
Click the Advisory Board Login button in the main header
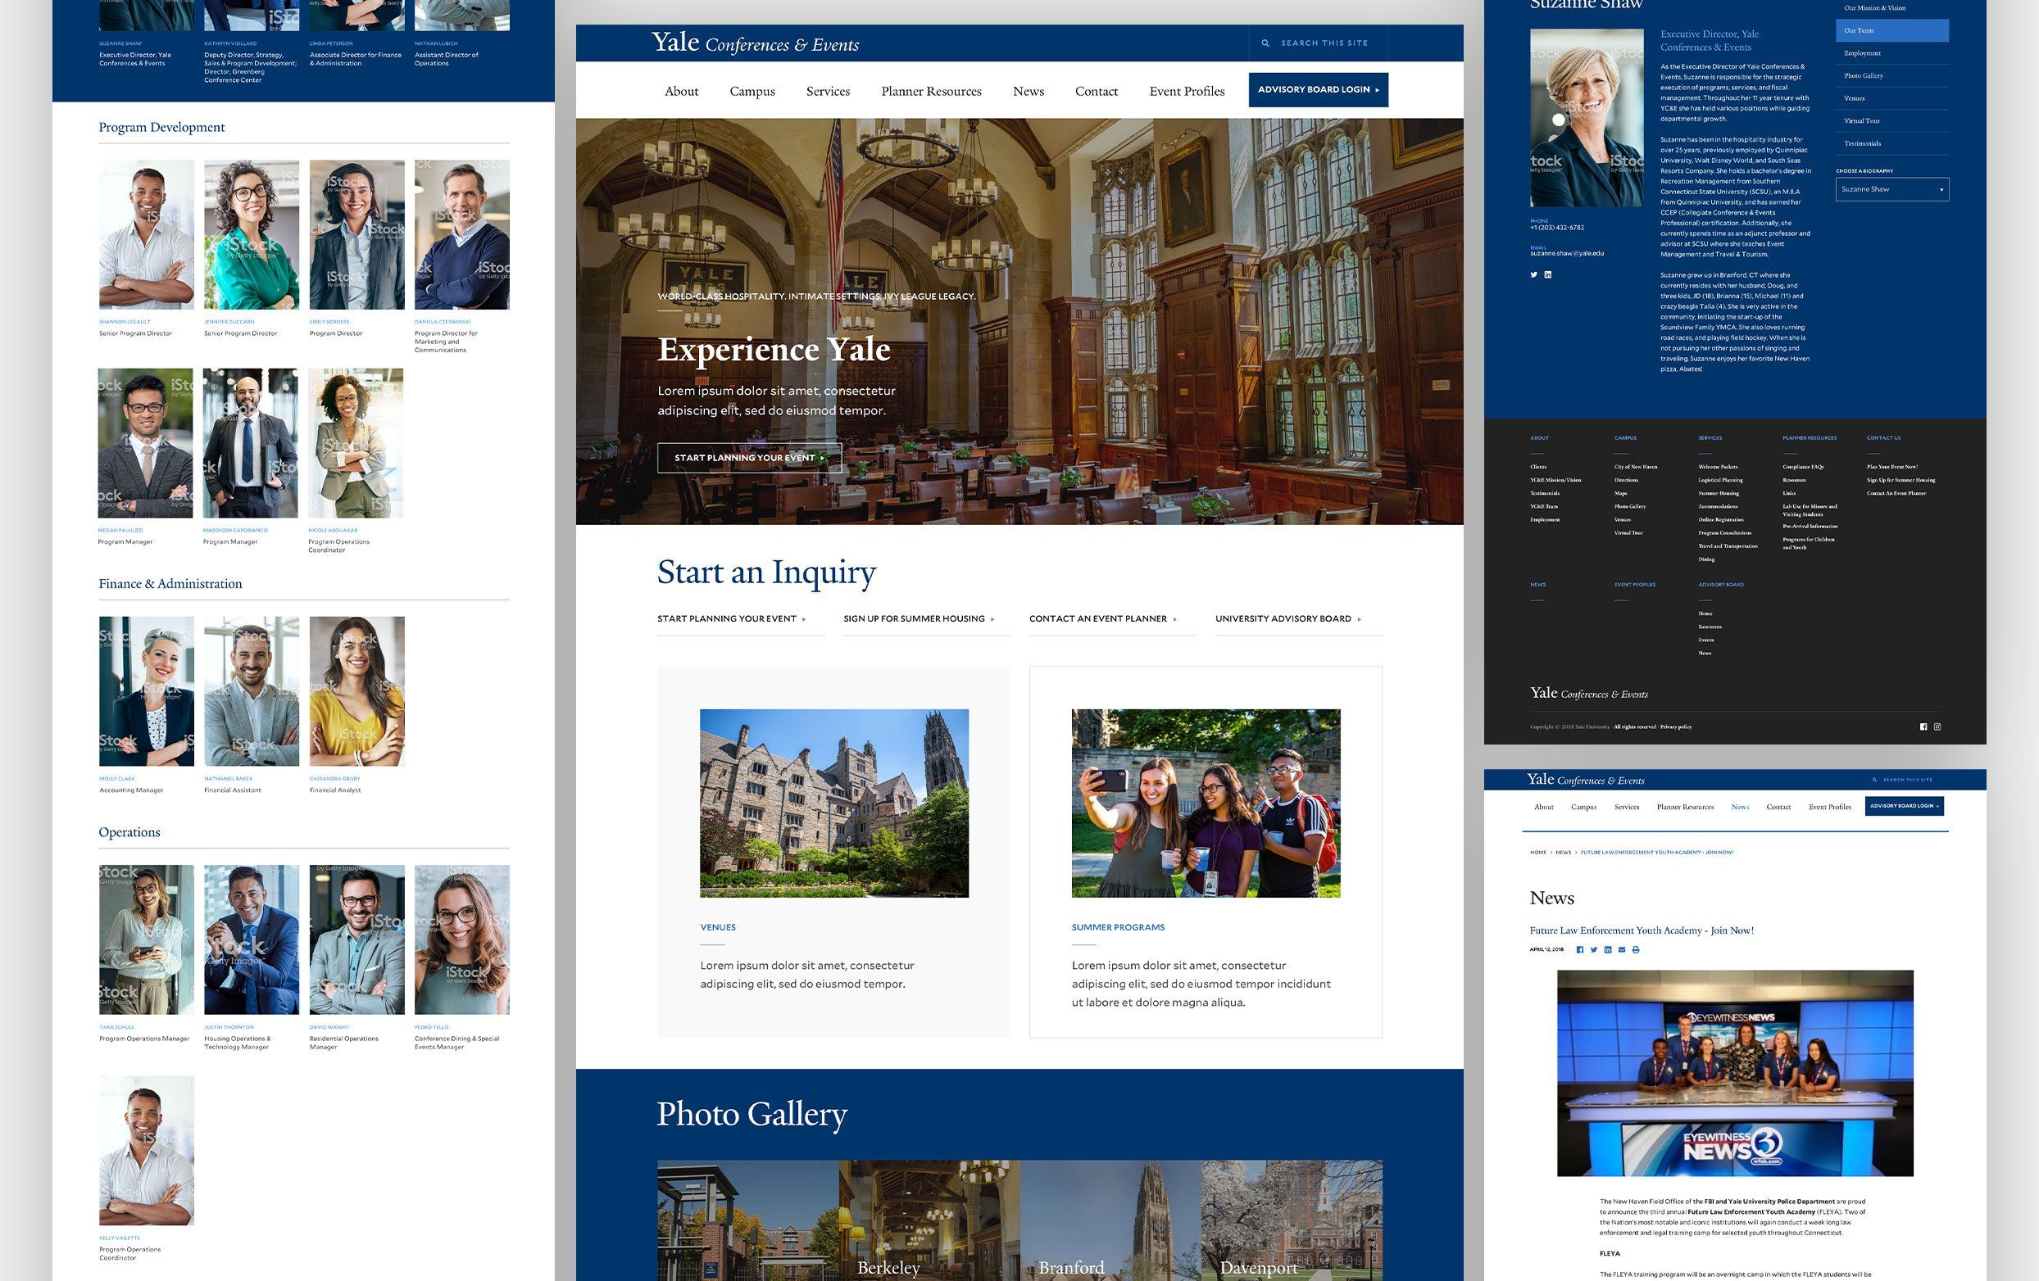1318,90
